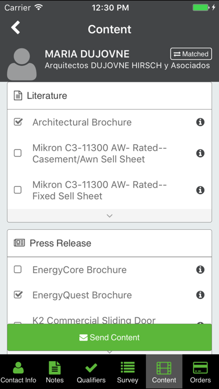
Task: Show info for Casement/Awn Sell Sheet
Action: (x=200, y=153)
